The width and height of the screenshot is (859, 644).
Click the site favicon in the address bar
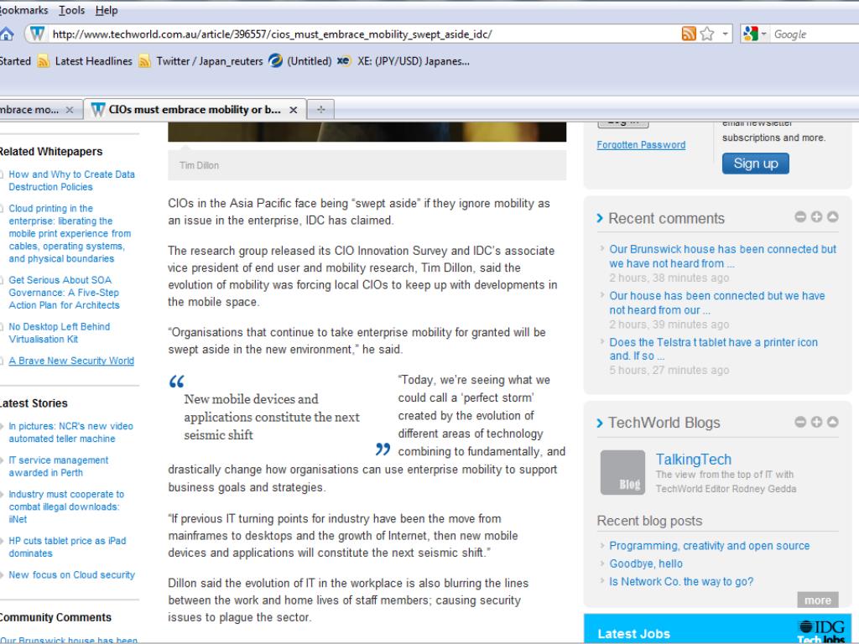tap(37, 34)
